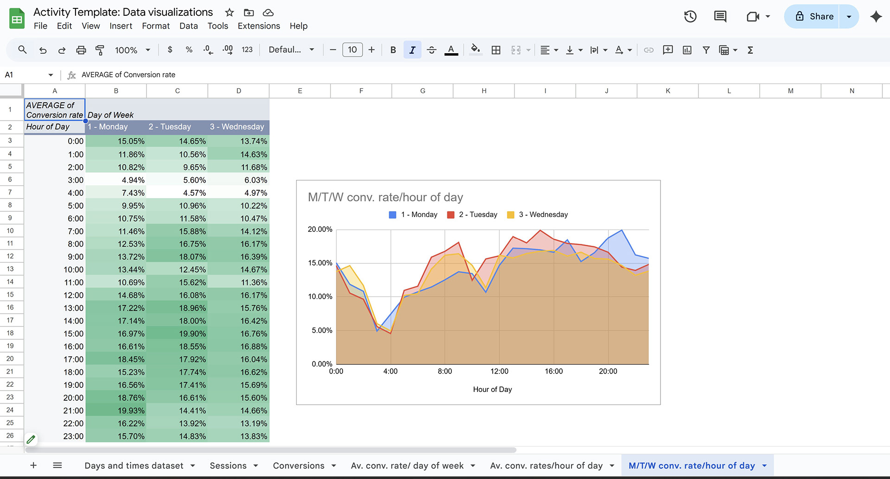The width and height of the screenshot is (890, 479).
Task: Open the Data menu
Action: click(189, 26)
